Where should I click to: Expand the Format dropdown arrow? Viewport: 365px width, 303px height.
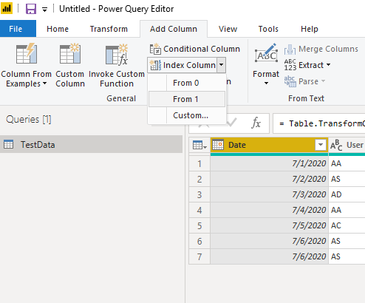pos(266,84)
